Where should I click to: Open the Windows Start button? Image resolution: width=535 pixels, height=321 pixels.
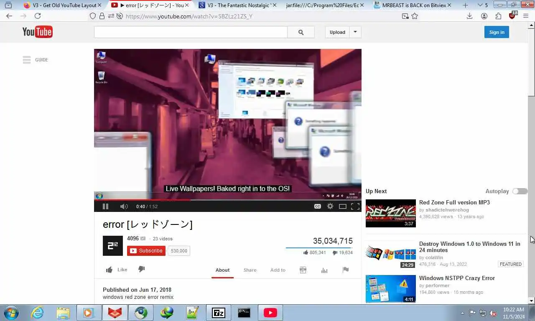(11, 313)
